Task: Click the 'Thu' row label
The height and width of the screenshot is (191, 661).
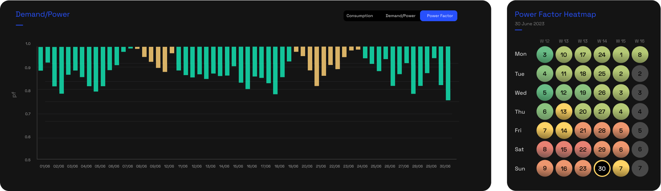Action: 520,112
